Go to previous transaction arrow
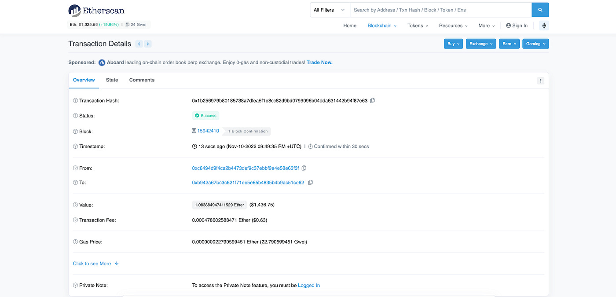 (x=139, y=44)
